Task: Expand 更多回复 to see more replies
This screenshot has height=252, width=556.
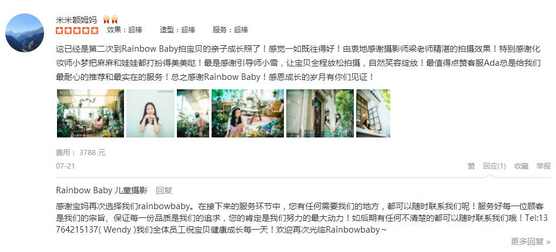Action: click(531, 242)
